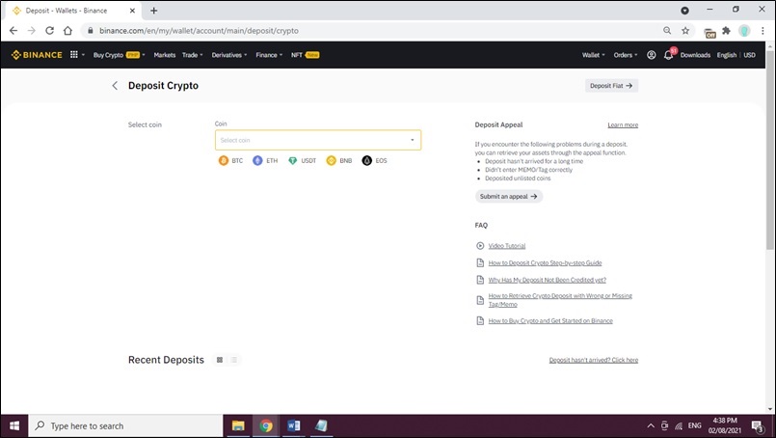Viewport: 776px width, 438px height.
Task: Open the Windows Start menu
Action: coord(14,425)
